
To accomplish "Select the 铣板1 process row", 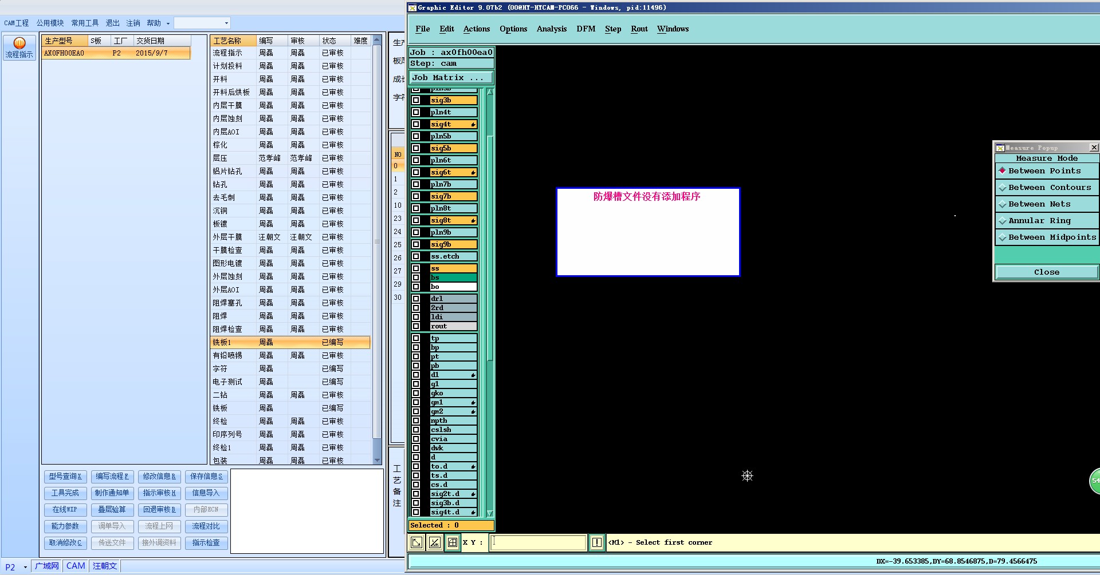I will click(x=290, y=342).
